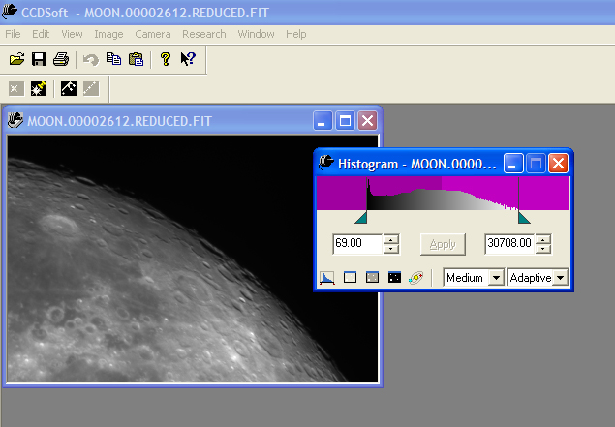Open a file with the Open toolbar icon

[x=16, y=59]
